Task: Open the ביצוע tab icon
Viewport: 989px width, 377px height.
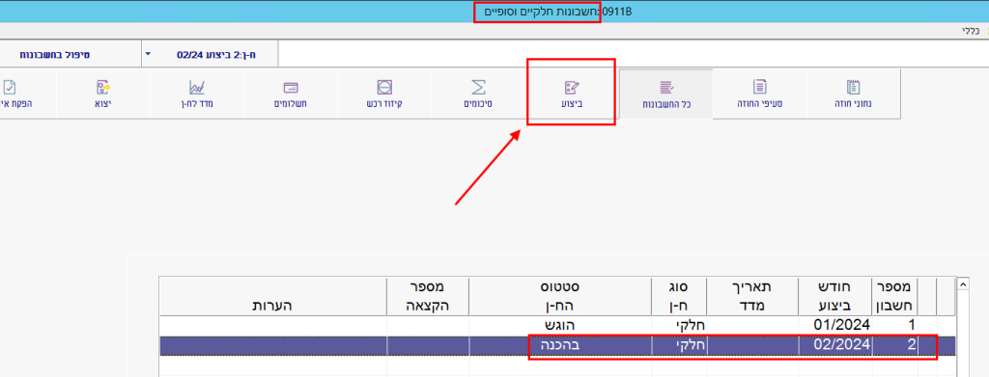Action: pyautogui.click(x=572, y=87)
